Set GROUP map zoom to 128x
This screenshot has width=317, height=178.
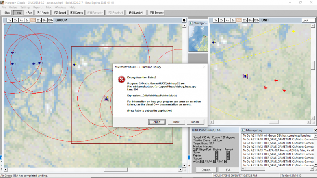(50, 20)
